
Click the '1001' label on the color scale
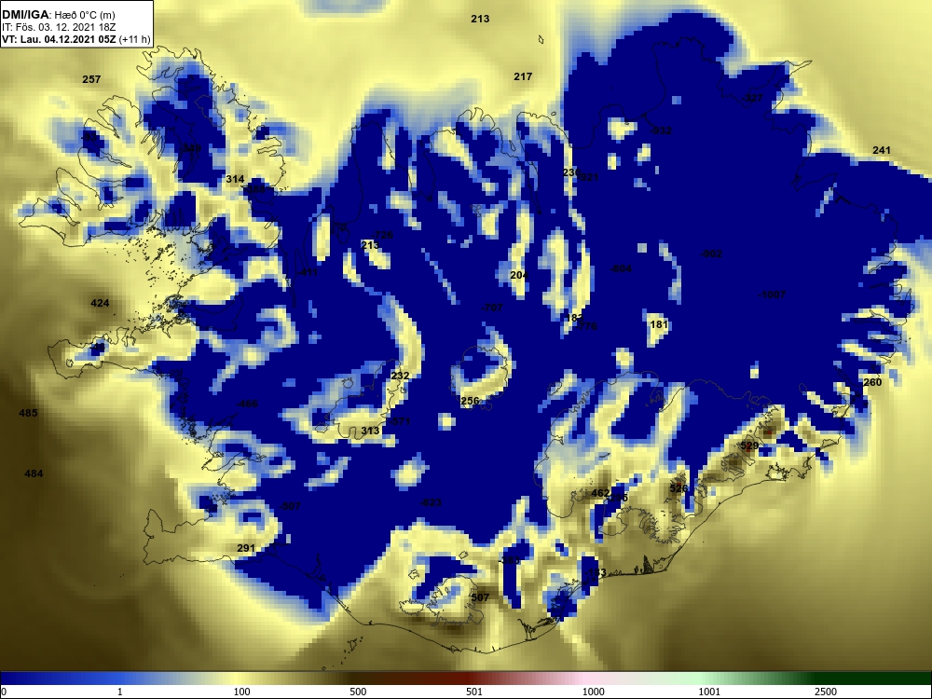click(709, 692)
